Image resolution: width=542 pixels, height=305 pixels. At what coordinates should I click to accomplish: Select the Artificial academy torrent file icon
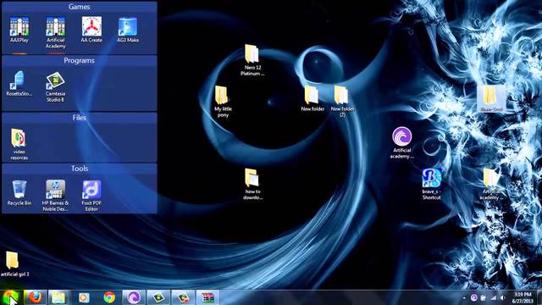pos(401,143)
